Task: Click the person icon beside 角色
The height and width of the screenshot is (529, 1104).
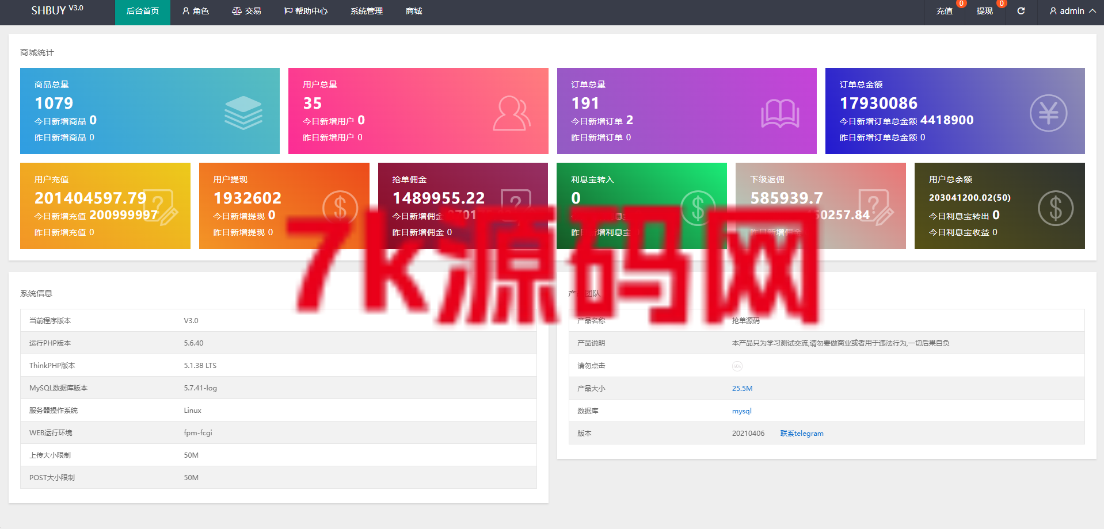Action: (186, 11)
